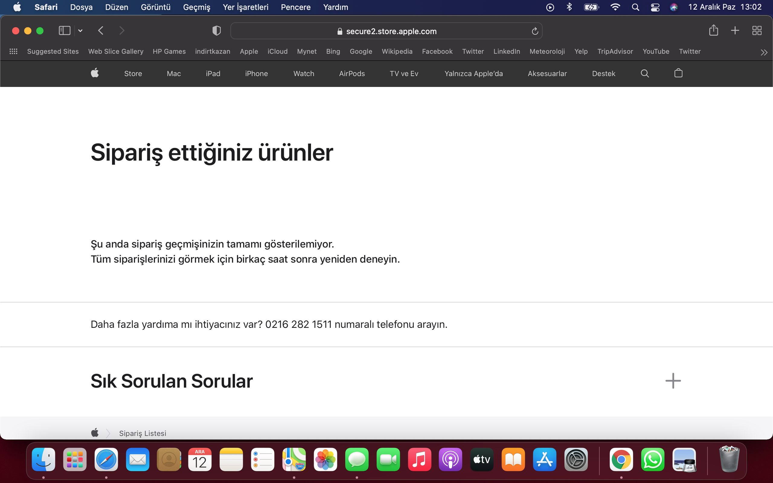The image size is (773, 483).
Task: Open Spotlight search in menu bar
Action: tap(635, 7)
